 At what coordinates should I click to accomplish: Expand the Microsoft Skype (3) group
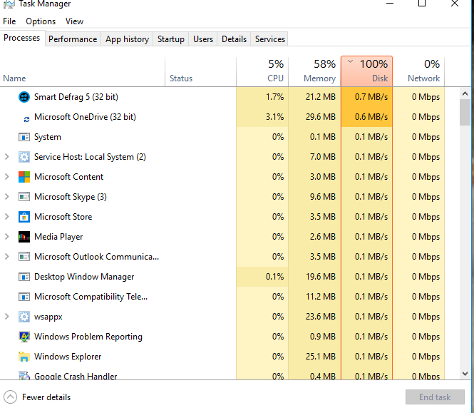(x=7, y=197)
